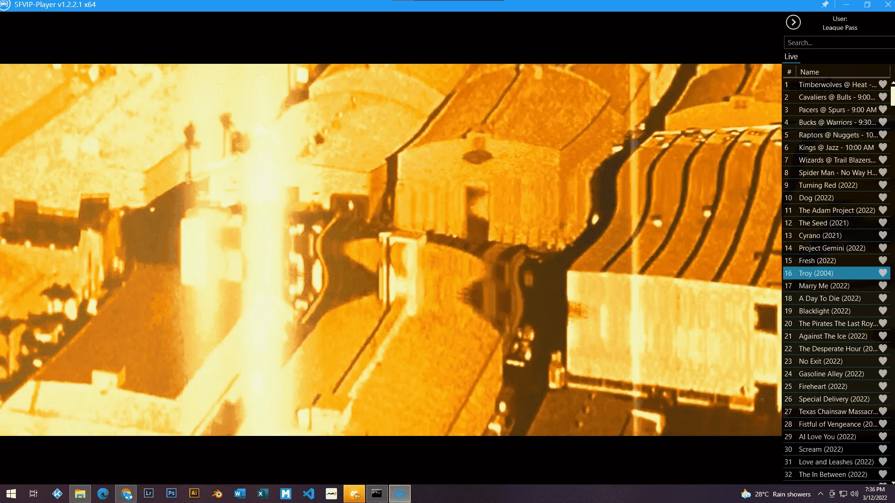This screenshot has height=503, width=895.
Task: Open the User: League Pass account label
Action: 840,23
